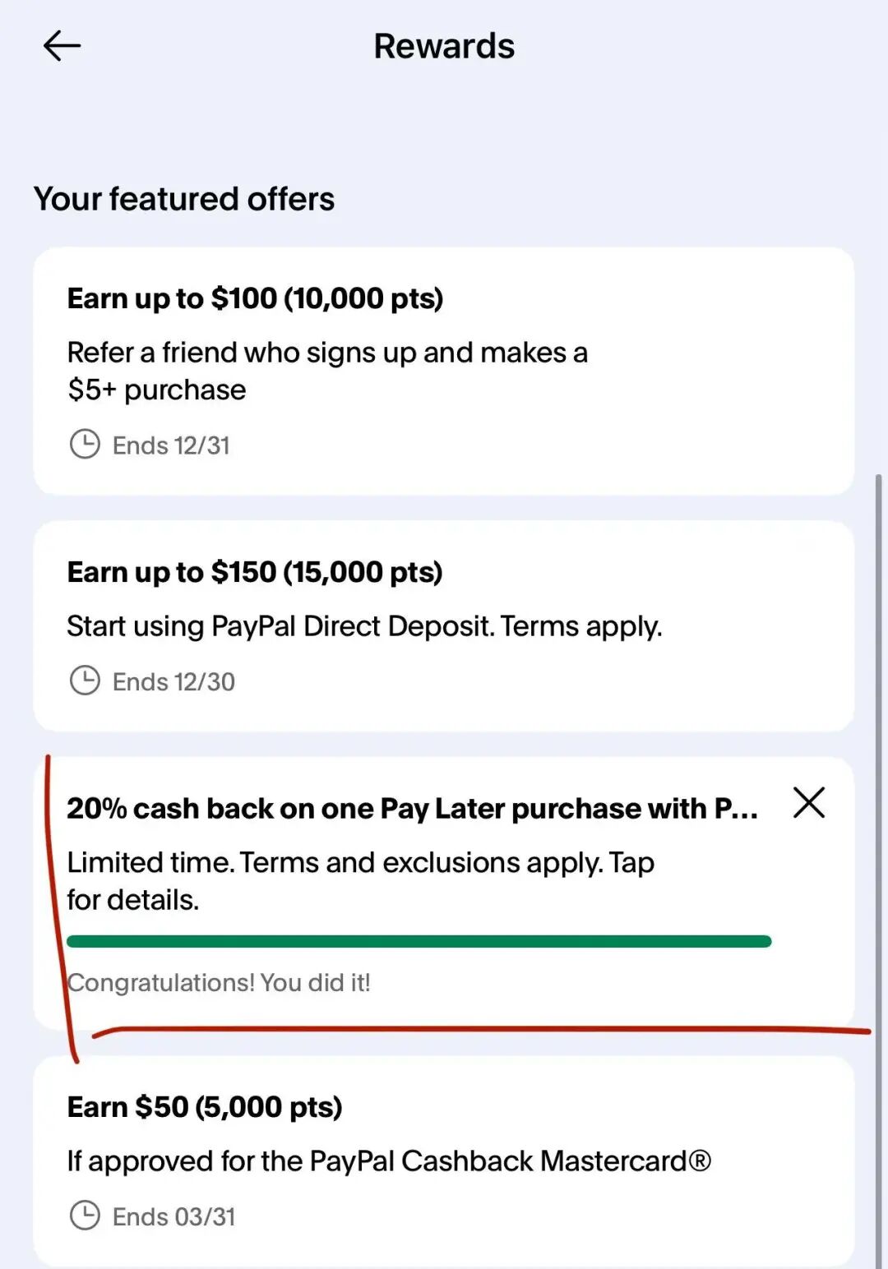Tap the 'Ends 12/31' expiration label
The height and width of the screenshot is (1269, 888).
(x=171, y=445)
